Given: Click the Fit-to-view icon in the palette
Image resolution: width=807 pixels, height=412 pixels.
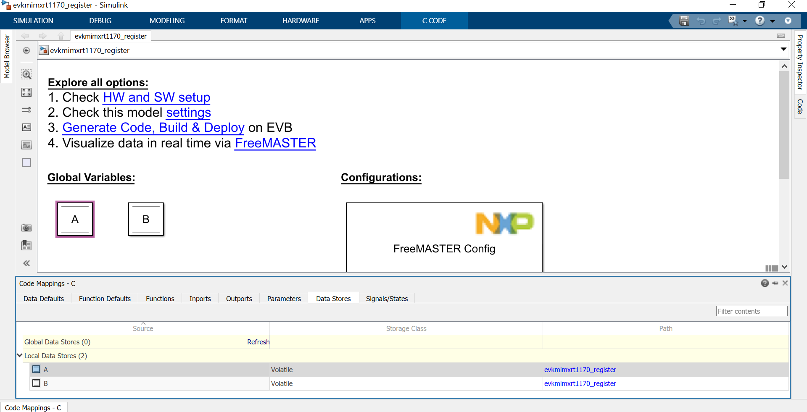Looking at the screenshot, I should [26, 92].
